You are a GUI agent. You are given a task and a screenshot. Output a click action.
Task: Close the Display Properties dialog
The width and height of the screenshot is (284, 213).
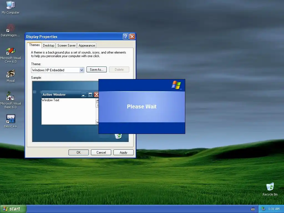coord(132,37)
